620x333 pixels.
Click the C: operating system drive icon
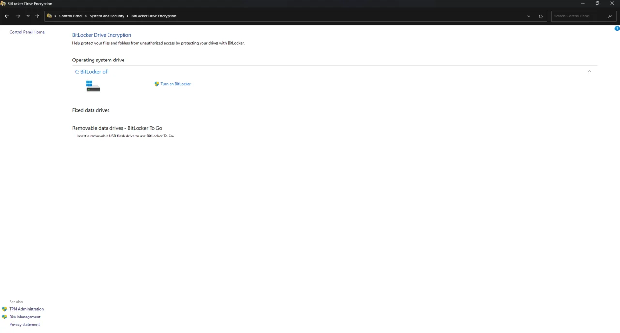point(93,86)
